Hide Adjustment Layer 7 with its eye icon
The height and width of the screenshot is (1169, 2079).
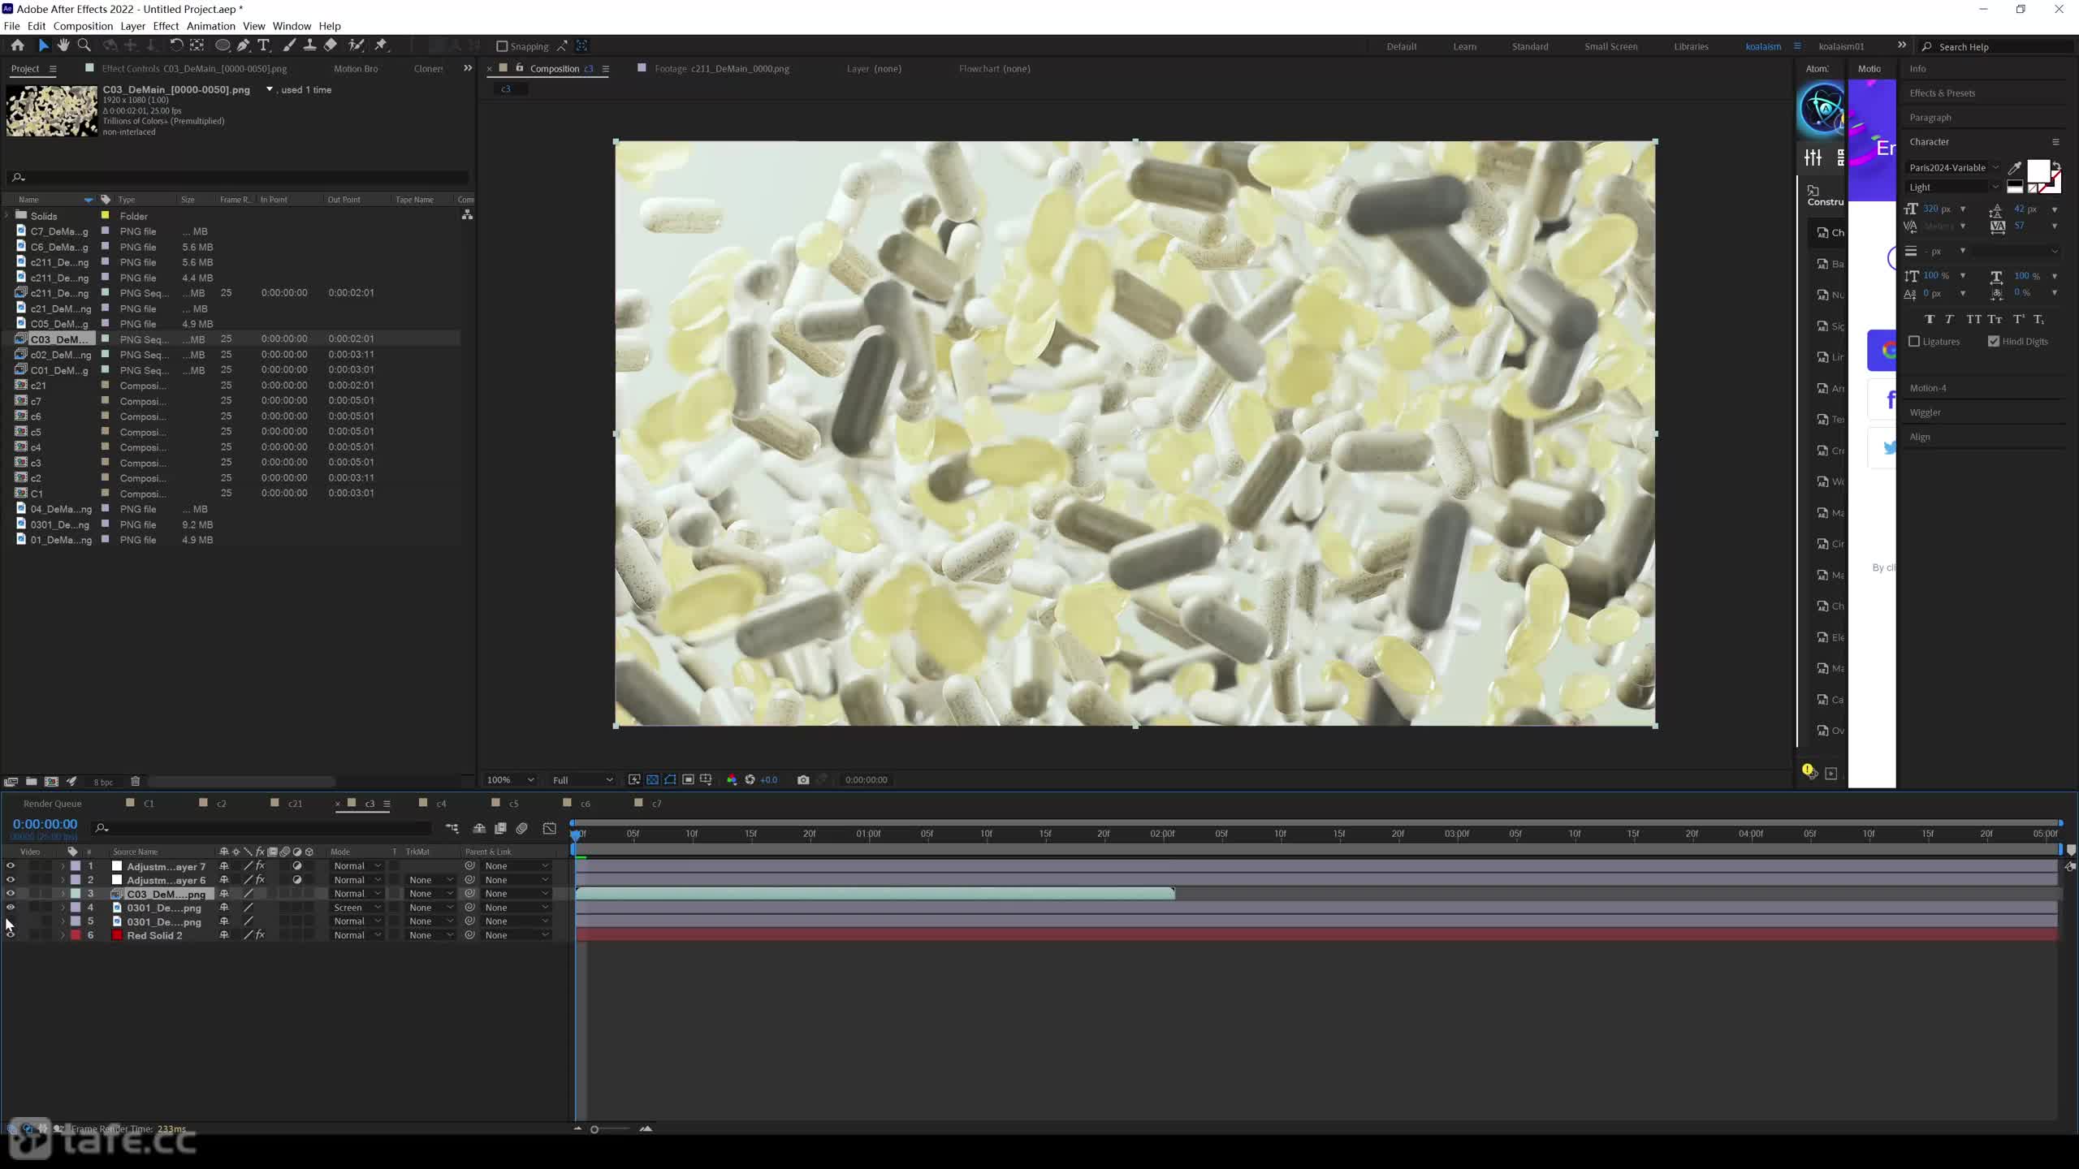coord(11,866)
